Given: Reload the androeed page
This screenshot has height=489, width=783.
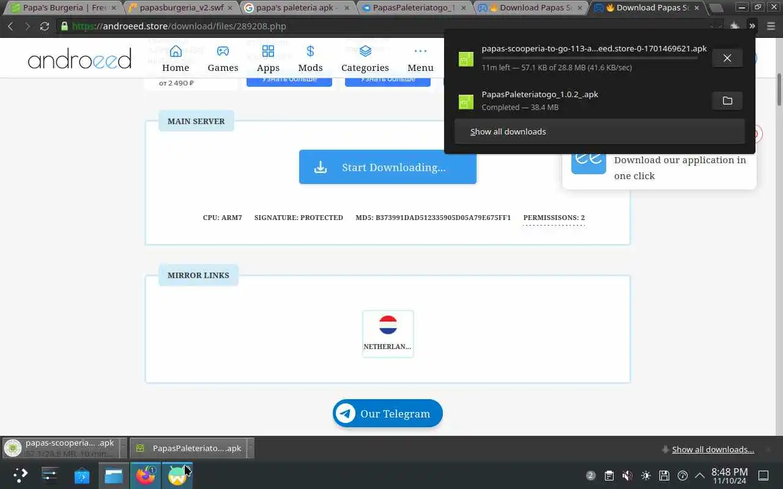Looking at the screenshot, I should point(44,26).
